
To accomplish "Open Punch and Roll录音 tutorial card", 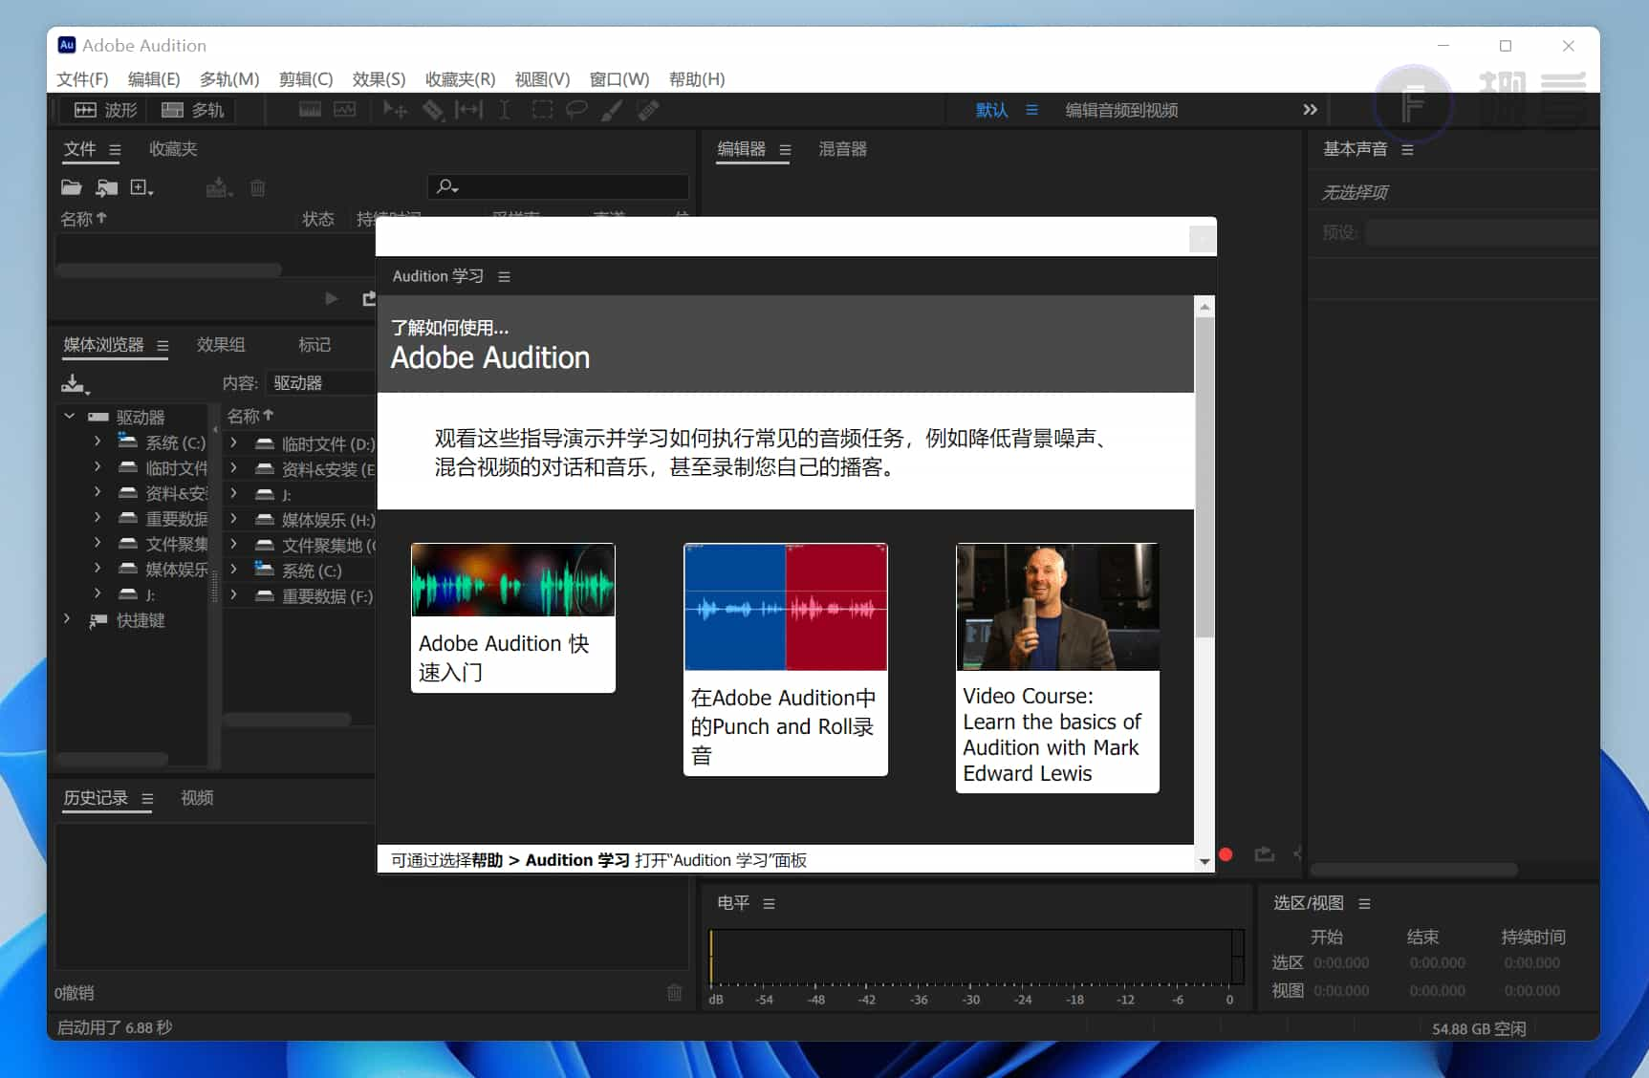I will point(786,659).
